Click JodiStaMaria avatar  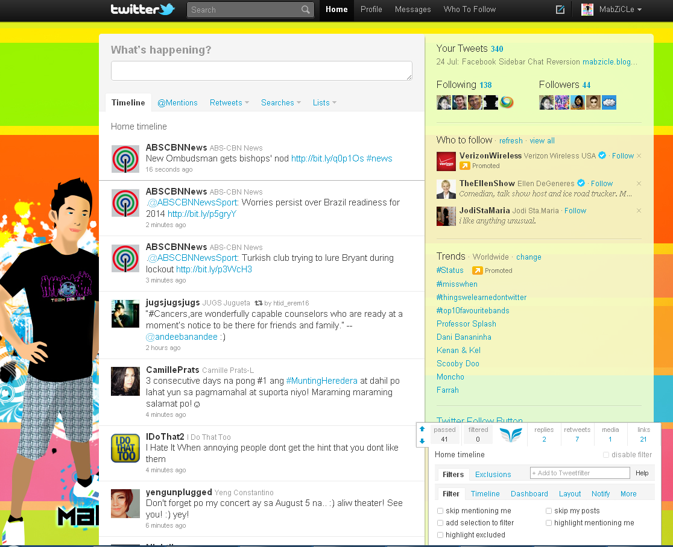[x=446, y=216]
